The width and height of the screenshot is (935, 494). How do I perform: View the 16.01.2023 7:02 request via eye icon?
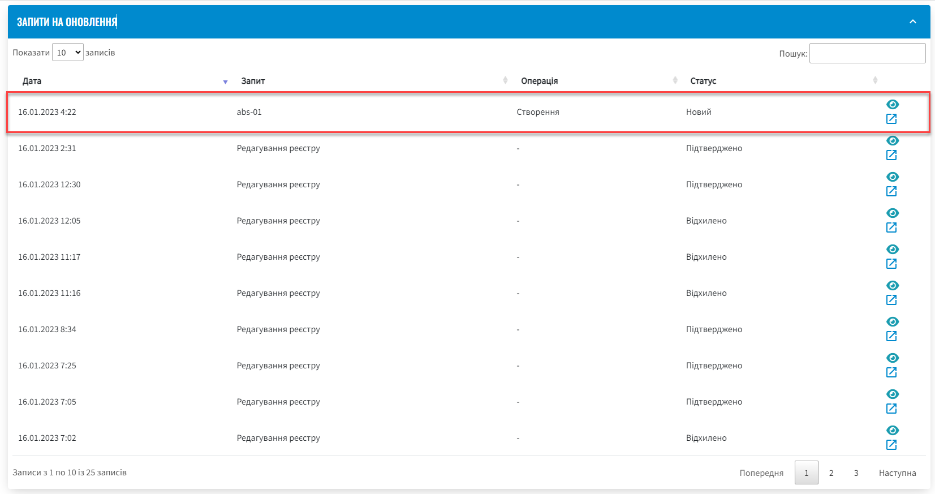892,431
